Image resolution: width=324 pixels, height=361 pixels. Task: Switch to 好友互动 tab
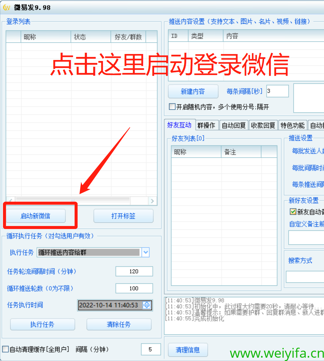179,125
